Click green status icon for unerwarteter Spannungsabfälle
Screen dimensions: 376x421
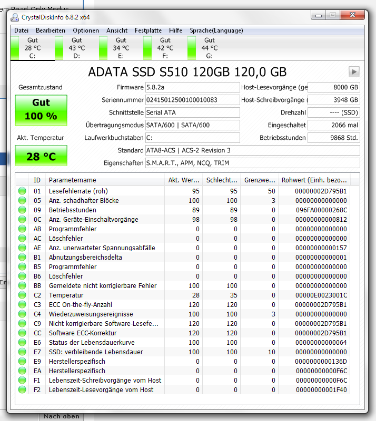coord(22,248)
